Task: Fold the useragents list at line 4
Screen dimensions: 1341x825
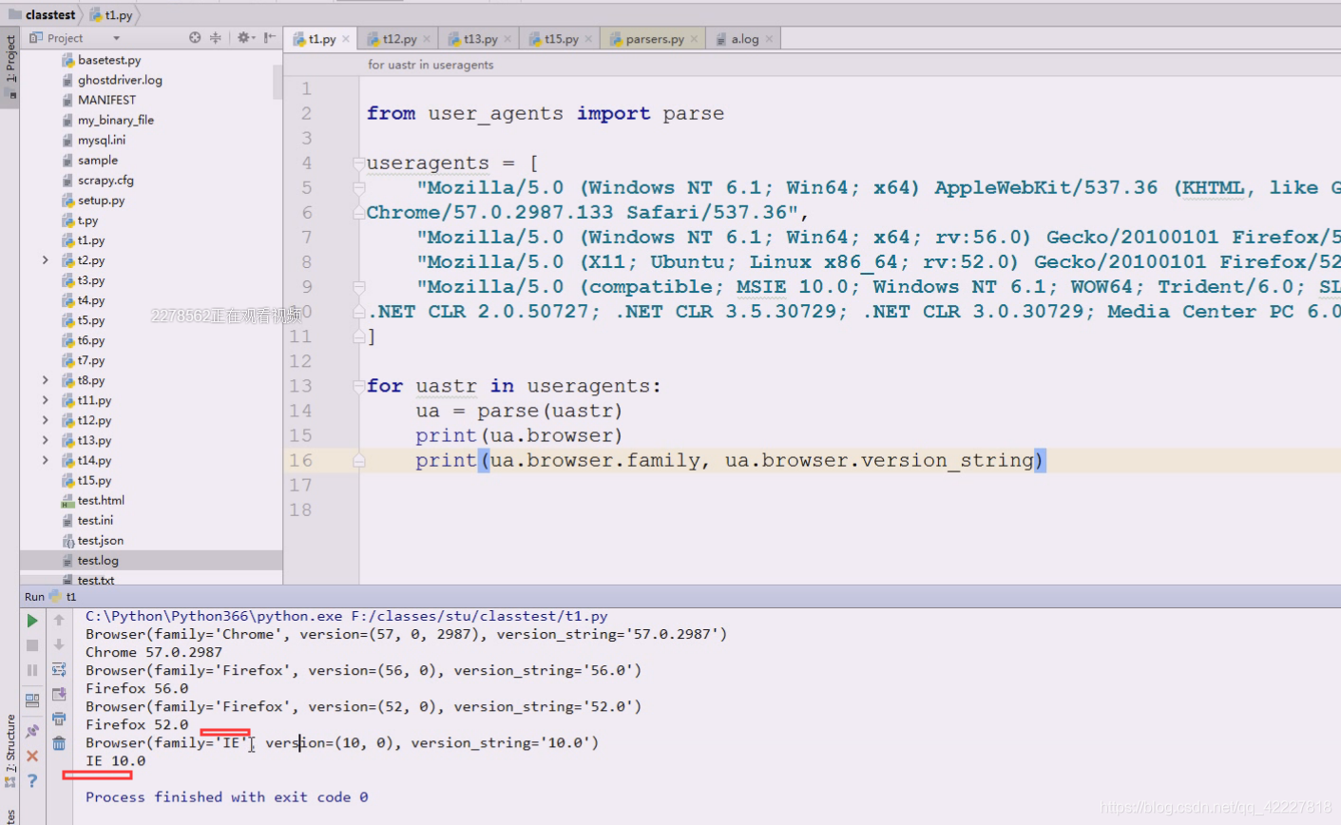Action: pos(359,163)
